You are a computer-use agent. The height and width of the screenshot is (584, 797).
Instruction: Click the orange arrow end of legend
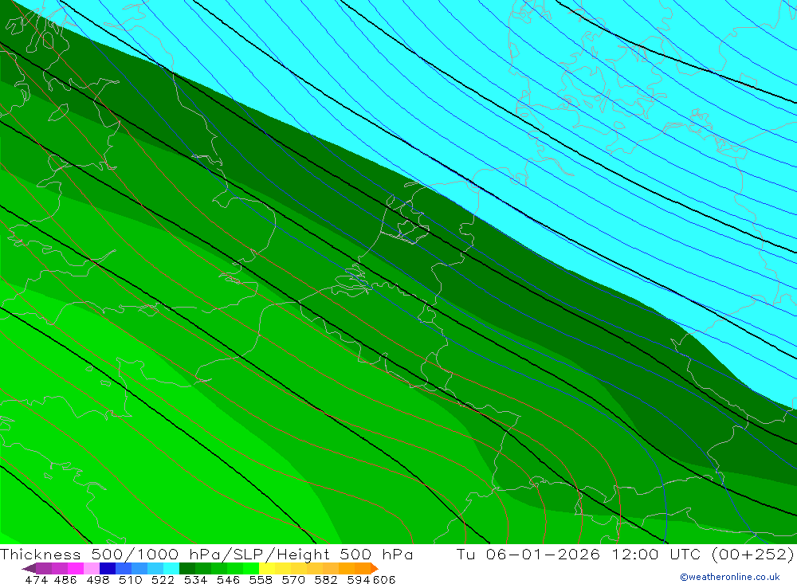pyautogui.click(x=375, y=568)
